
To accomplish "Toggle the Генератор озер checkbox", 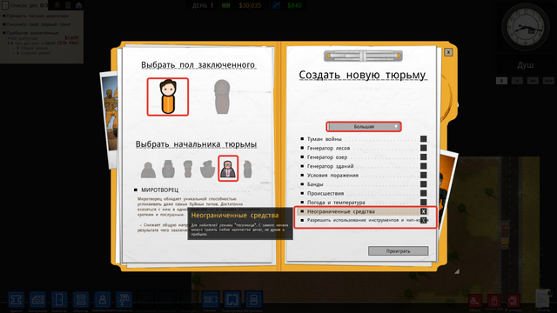I will click(424, 156).
